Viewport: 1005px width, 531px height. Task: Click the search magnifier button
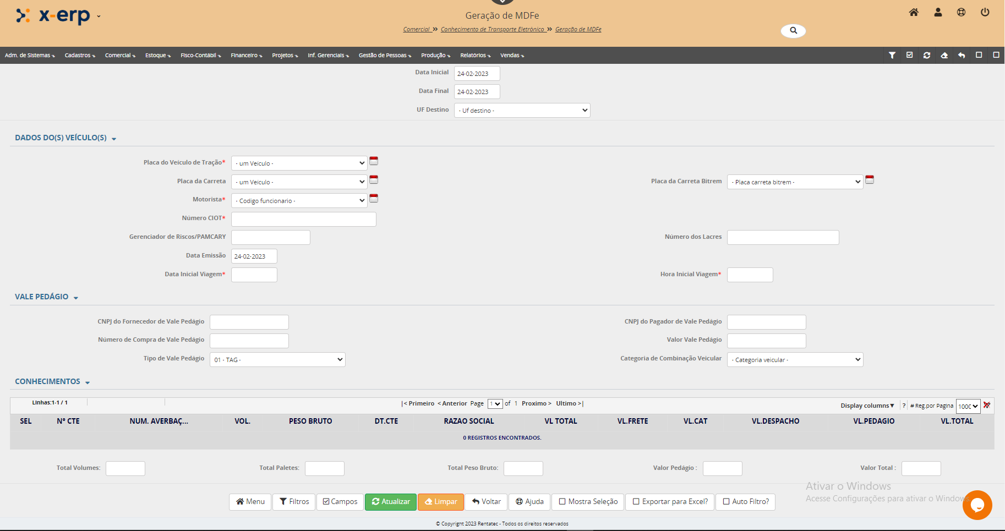(793, 31)
